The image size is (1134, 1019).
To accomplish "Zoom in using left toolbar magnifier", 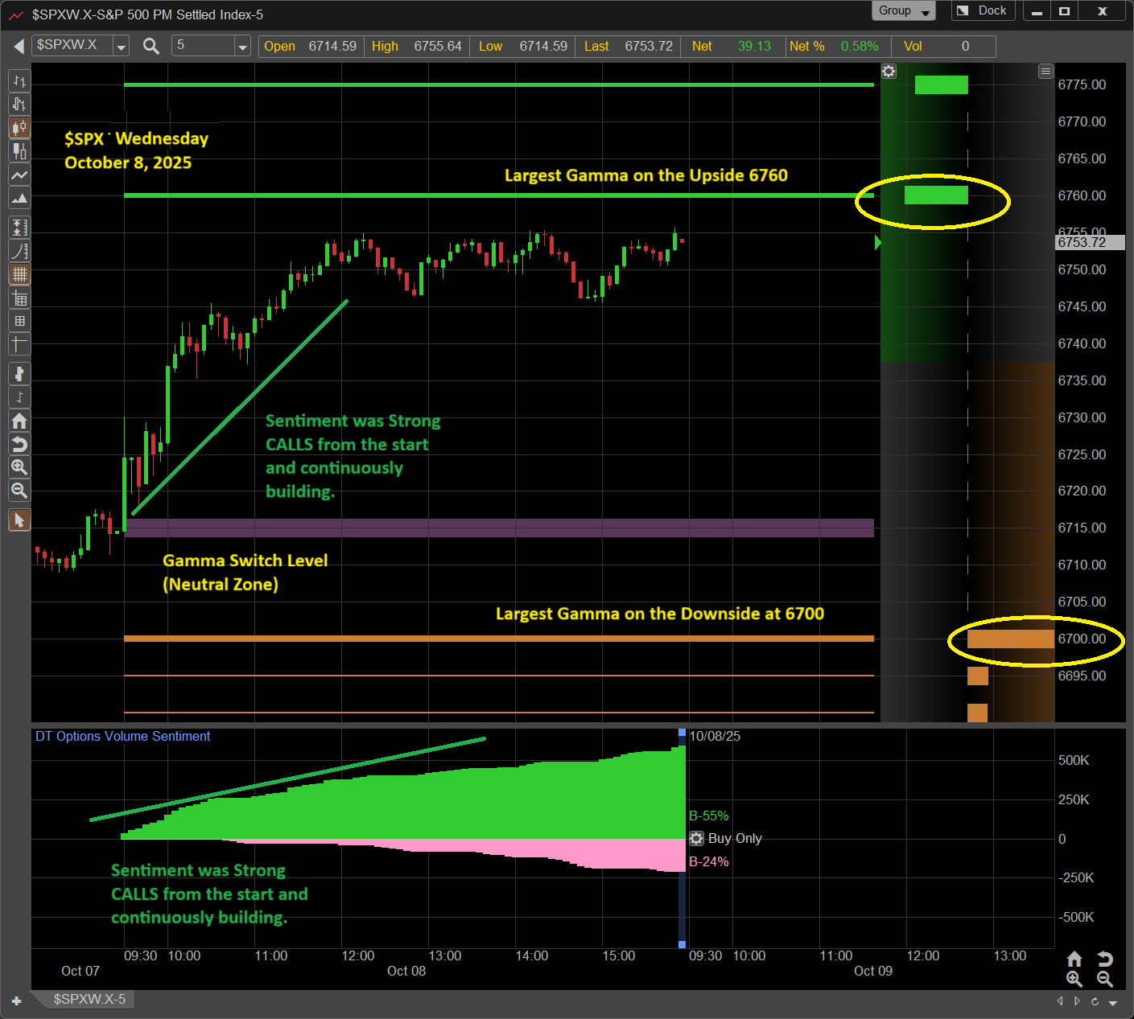I will (x=19, y=467).
